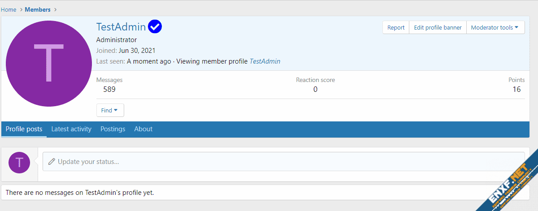
Task: Open the Members breadcrumb link
Action: 38,9
